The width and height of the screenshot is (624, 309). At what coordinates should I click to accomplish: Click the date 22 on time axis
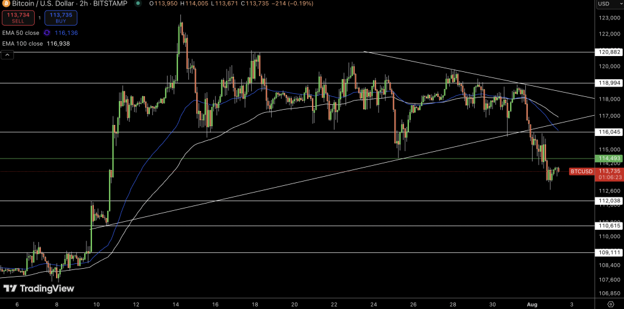point(334,304)
